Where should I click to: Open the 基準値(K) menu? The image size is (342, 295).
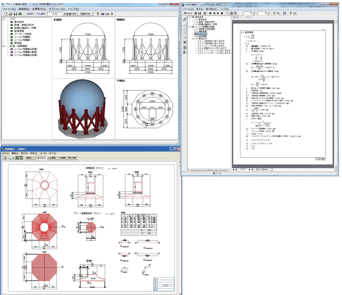(x=24, y=9)
